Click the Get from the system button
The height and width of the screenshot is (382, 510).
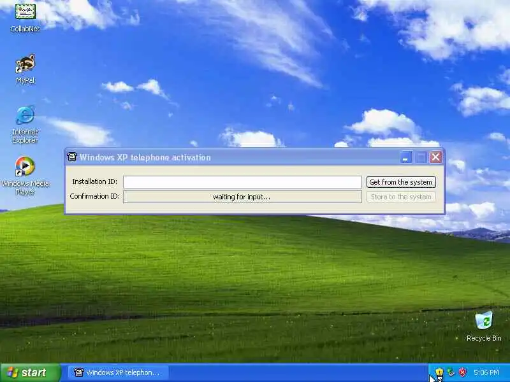point(401,182)
